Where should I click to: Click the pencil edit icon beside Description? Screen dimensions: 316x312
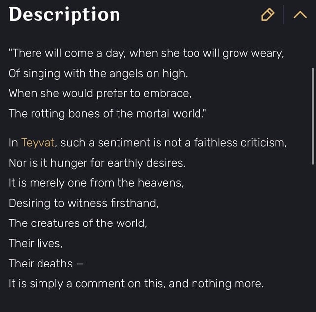tap(268, 14)
